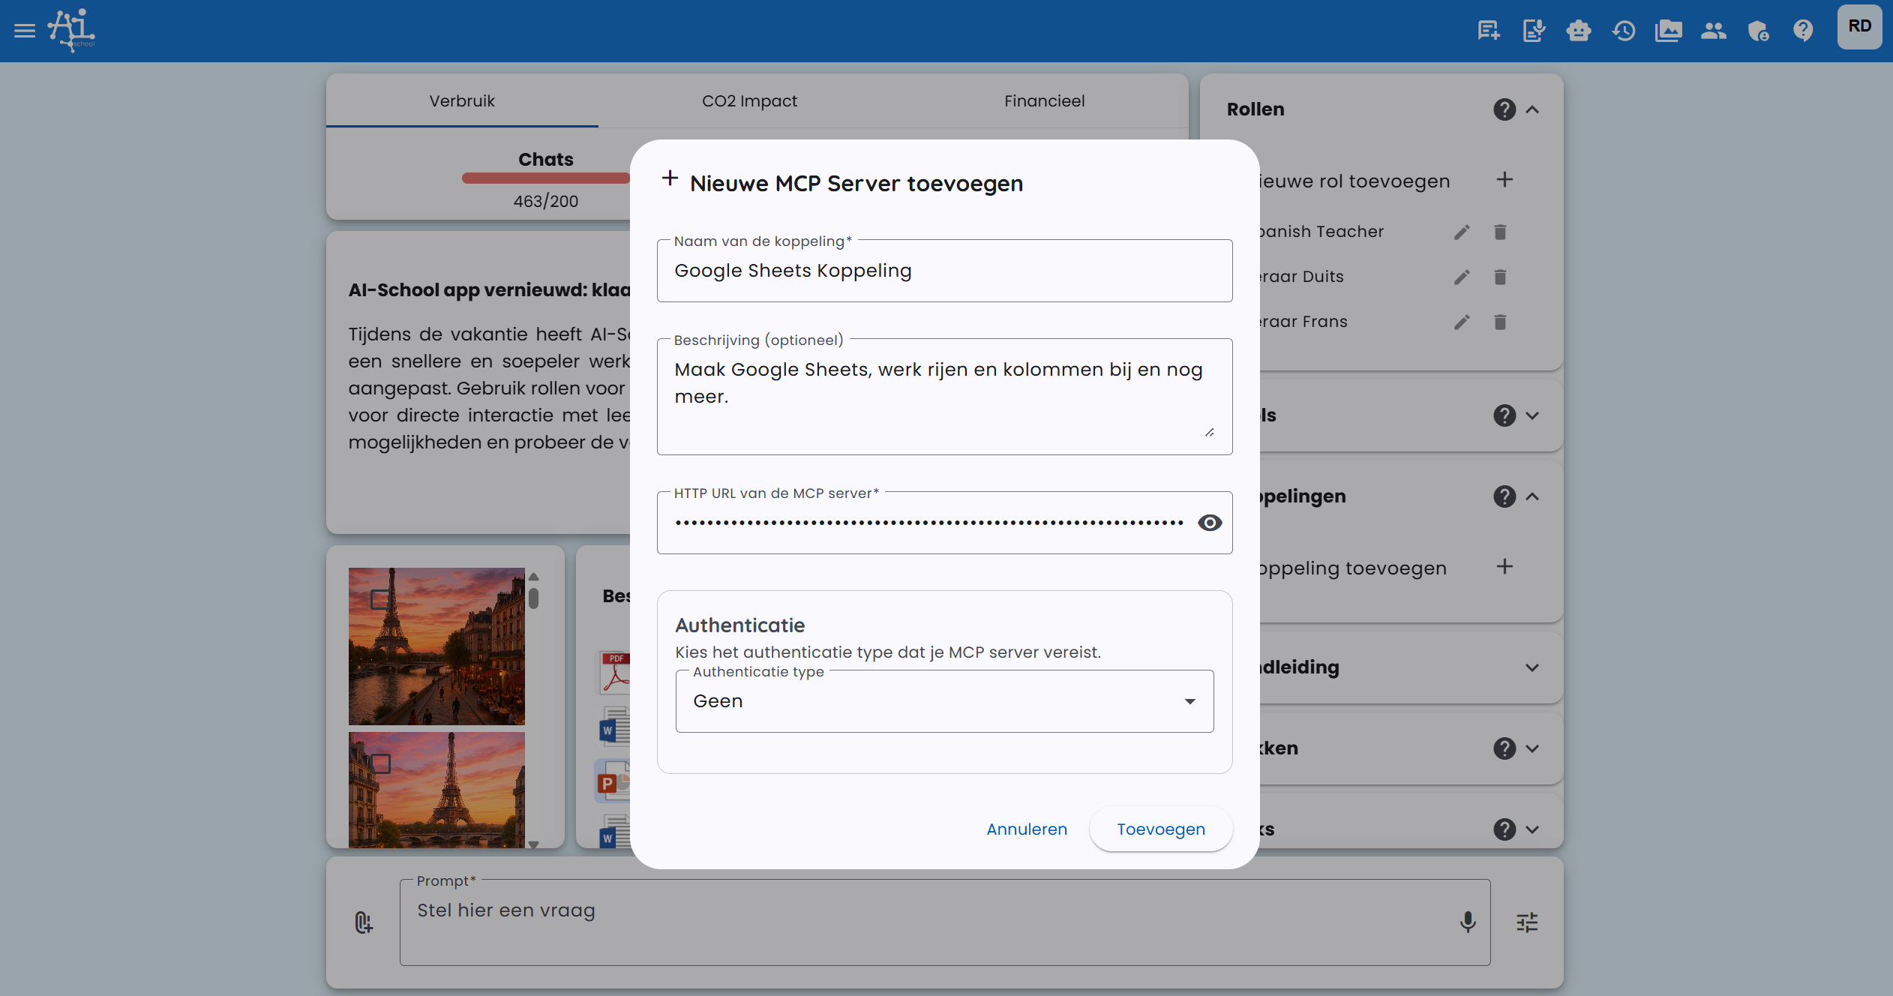Expand the Handleiding panel chevron
Screen dimensions: 1893x996
coord(1532,667)
